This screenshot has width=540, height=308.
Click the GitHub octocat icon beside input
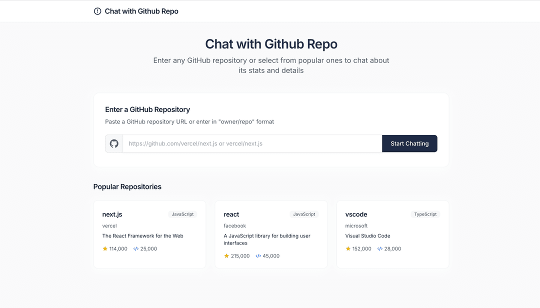(114, 143)
